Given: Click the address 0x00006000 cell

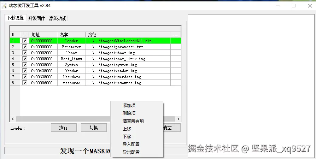Looking at the screenshot, I should (43, 83).
